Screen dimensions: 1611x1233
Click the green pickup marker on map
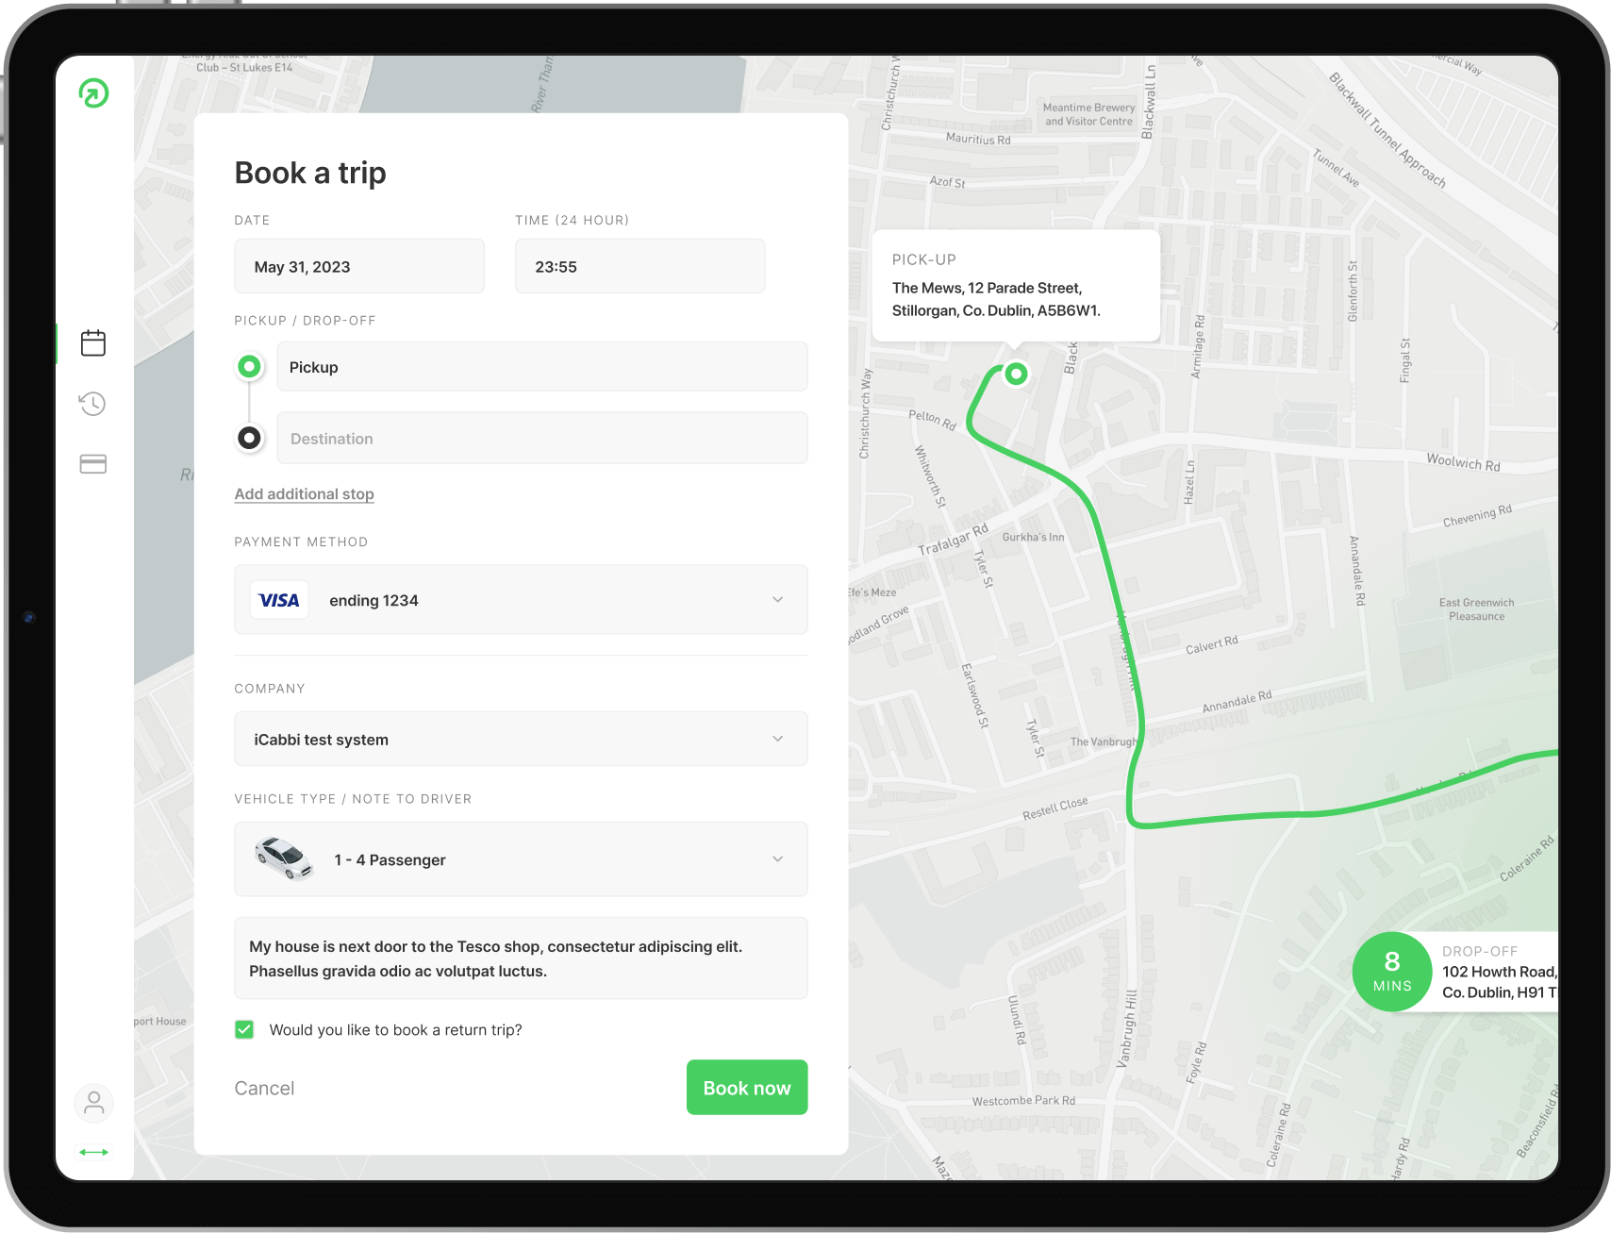(x=1016, y=374)
